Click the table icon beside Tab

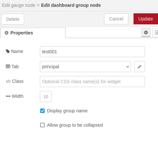coord(8,66)
